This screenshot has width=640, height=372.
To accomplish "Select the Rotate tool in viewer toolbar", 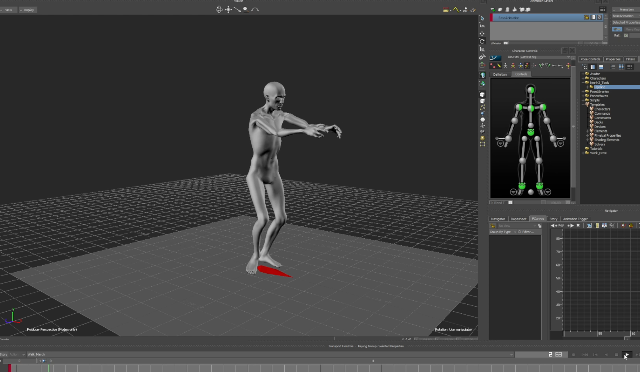I will 482,41.
